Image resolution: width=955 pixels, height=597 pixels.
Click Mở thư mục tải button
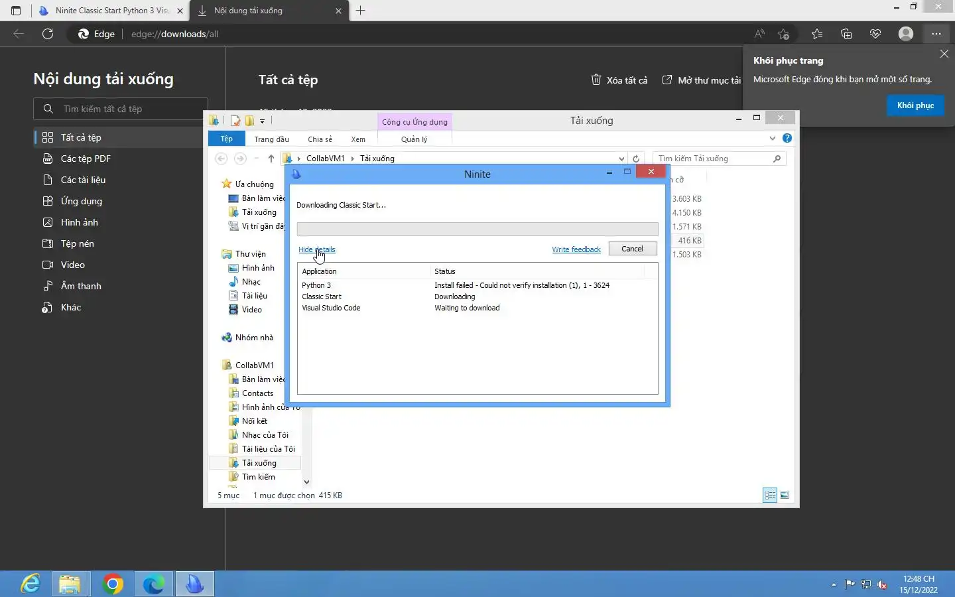702,80
